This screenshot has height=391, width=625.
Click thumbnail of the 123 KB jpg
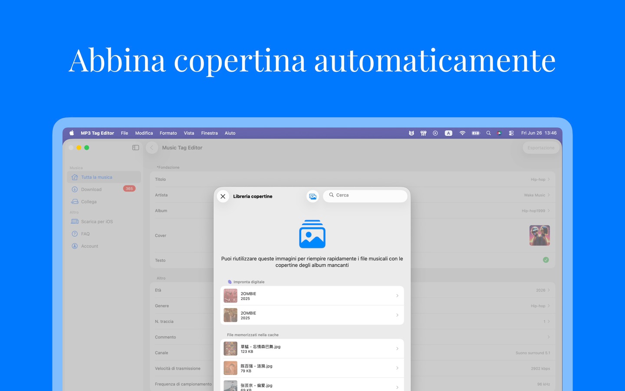pos(230,349)
